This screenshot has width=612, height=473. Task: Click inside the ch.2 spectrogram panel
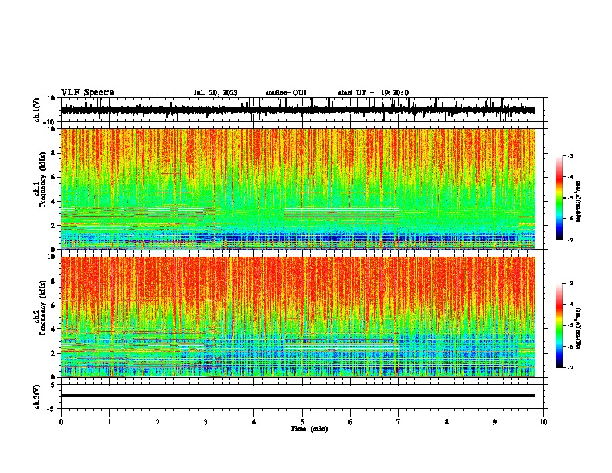[x=298, y=317]
